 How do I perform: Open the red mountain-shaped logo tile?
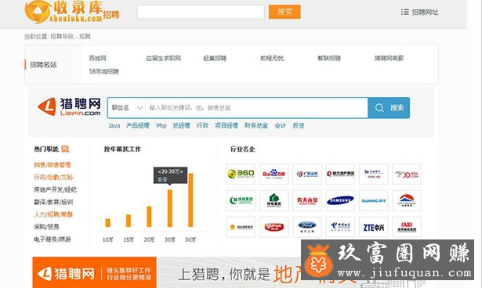click(407, 200)
